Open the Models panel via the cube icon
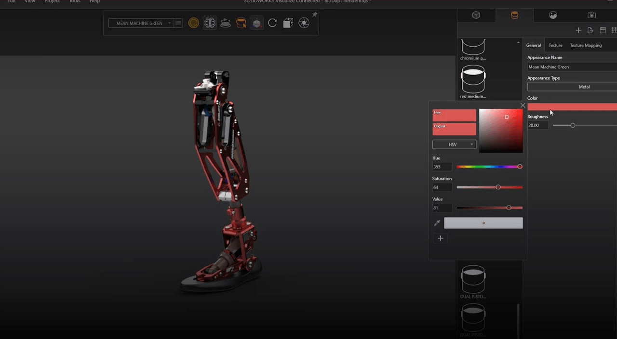 pyautogui.click(x=476, y=15)
